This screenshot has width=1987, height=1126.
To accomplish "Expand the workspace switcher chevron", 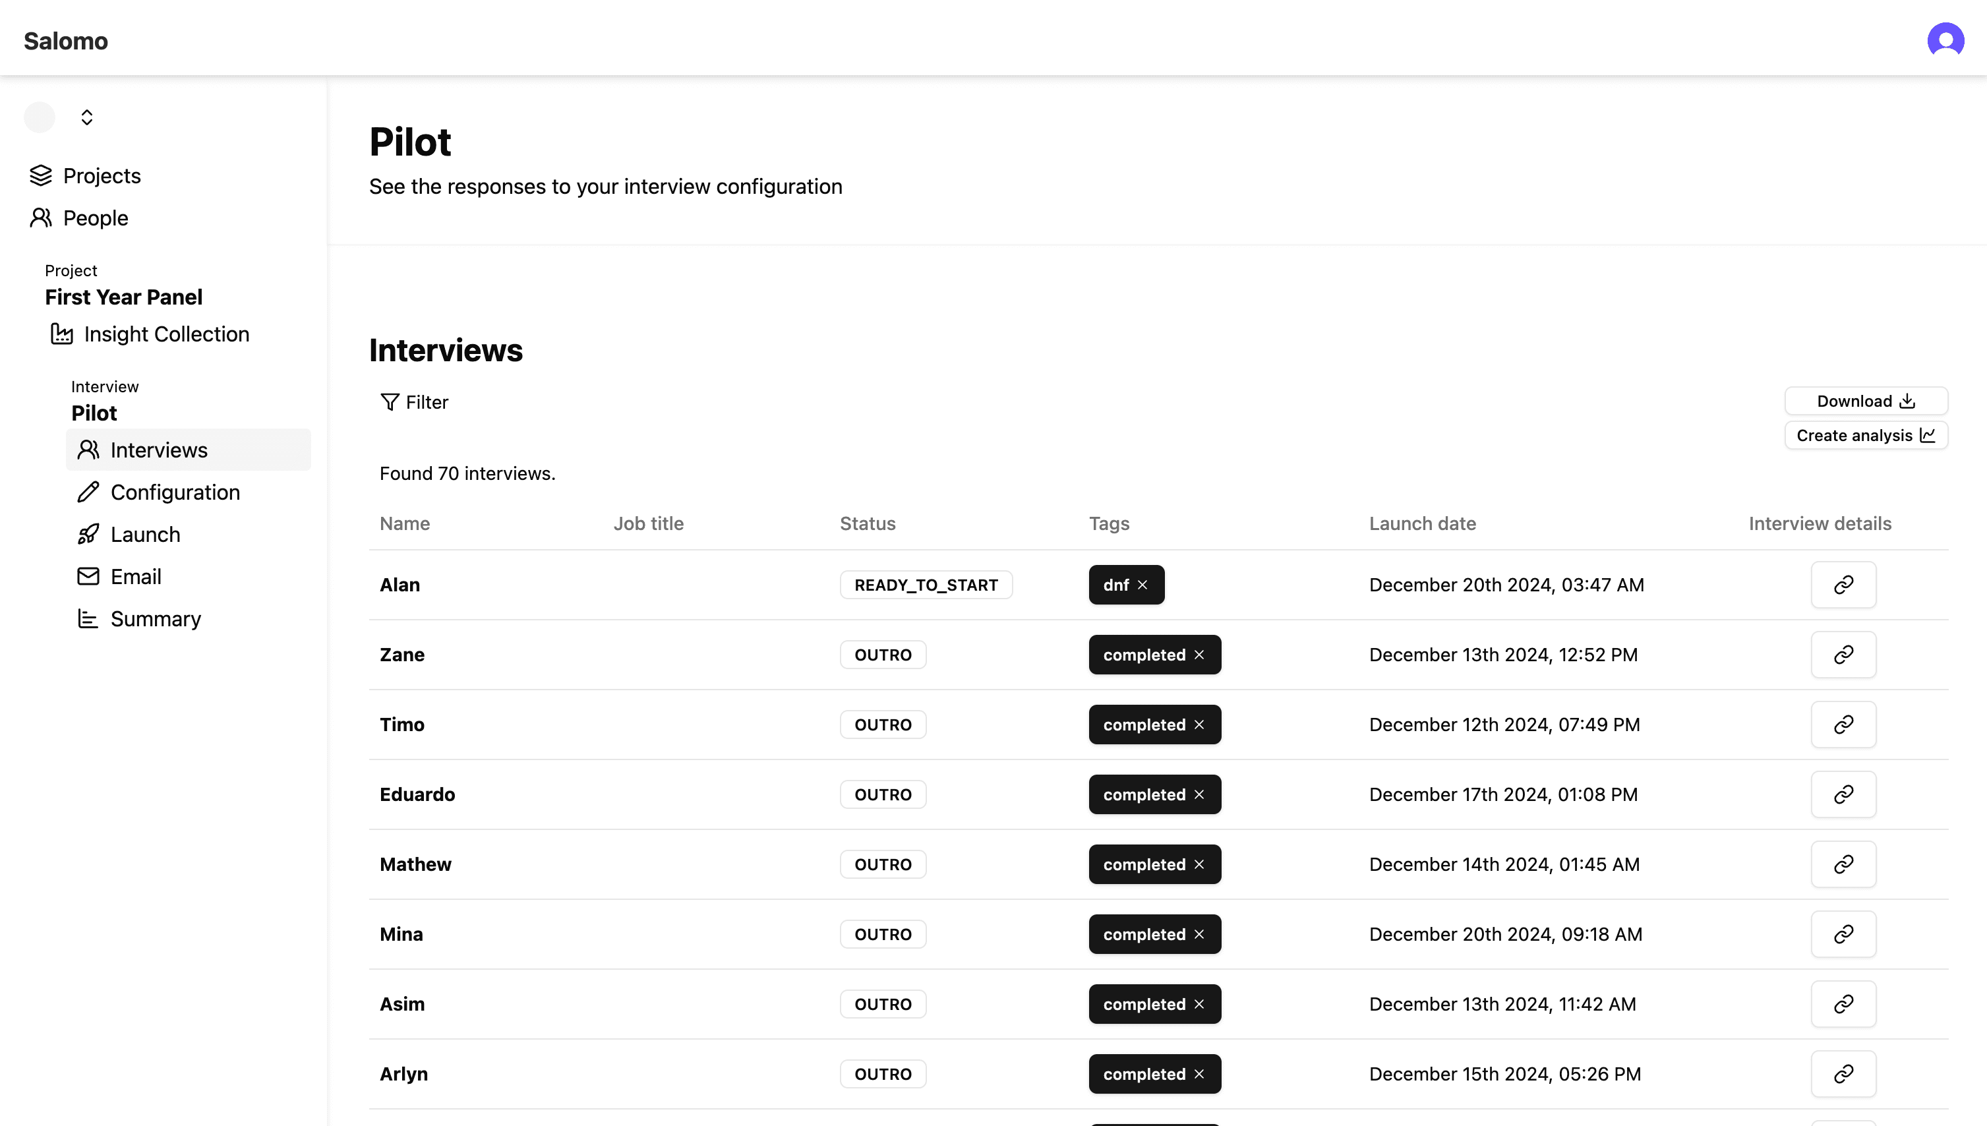I will pyautogui.click(x=86, y=117).
